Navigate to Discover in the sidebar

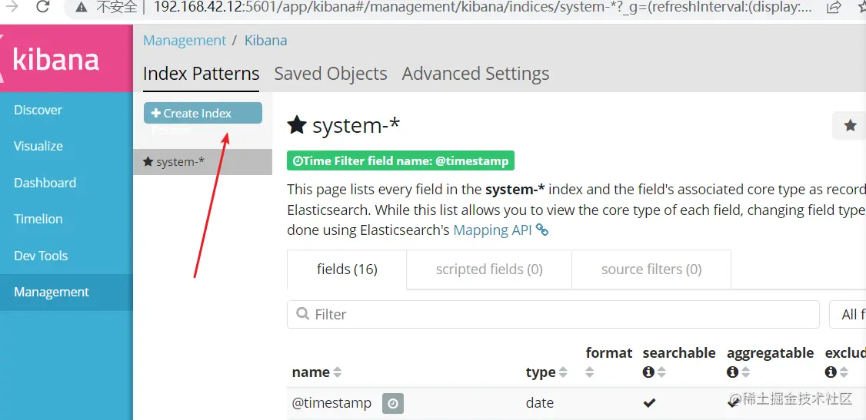click(38, 110)
